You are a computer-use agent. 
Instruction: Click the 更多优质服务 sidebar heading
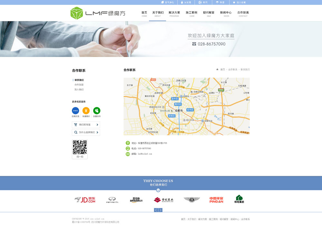pyautogui.click(x=79, y=102)
